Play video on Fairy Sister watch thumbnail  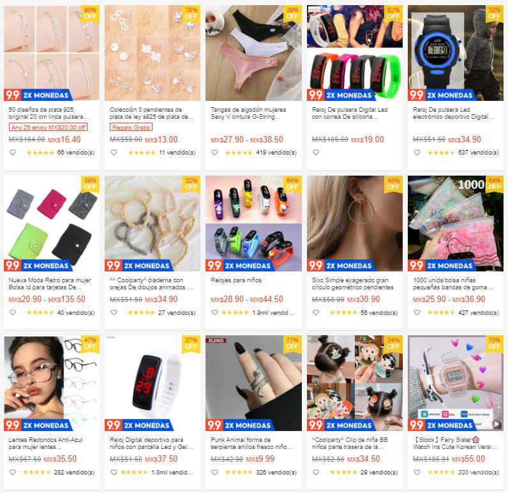[496, 423]
